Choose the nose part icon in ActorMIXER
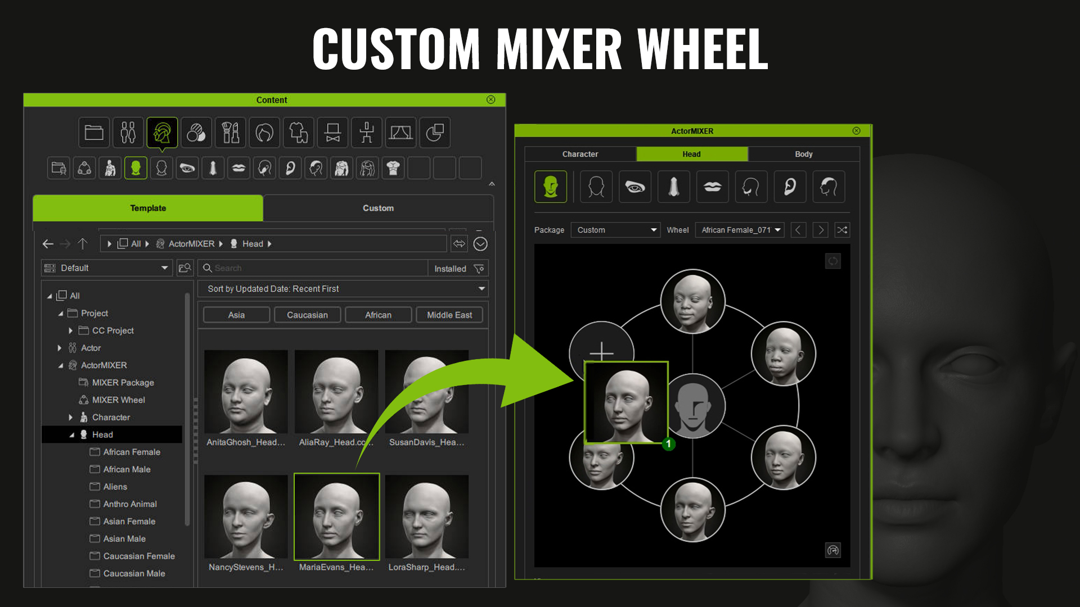 pos(673,187)
